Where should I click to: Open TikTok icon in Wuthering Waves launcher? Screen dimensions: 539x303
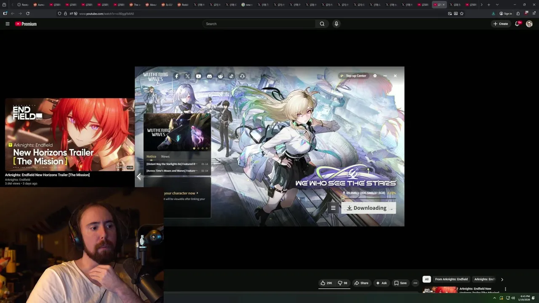231,76
